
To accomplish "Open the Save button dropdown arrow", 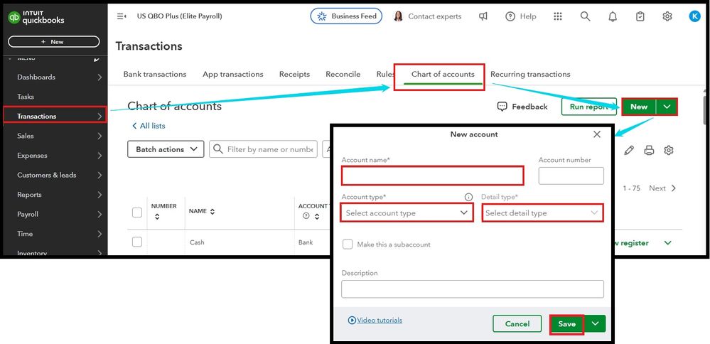I will (596, 323).
